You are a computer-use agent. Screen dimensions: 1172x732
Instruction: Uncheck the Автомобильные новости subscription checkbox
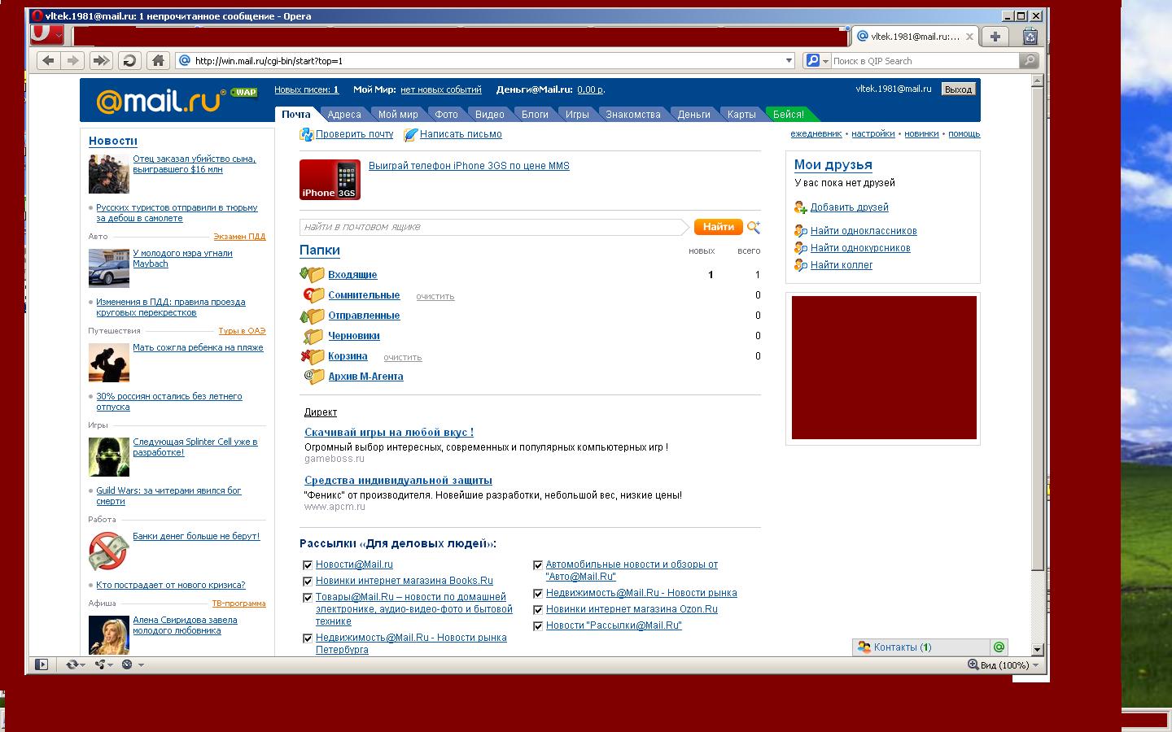(538, 565)
